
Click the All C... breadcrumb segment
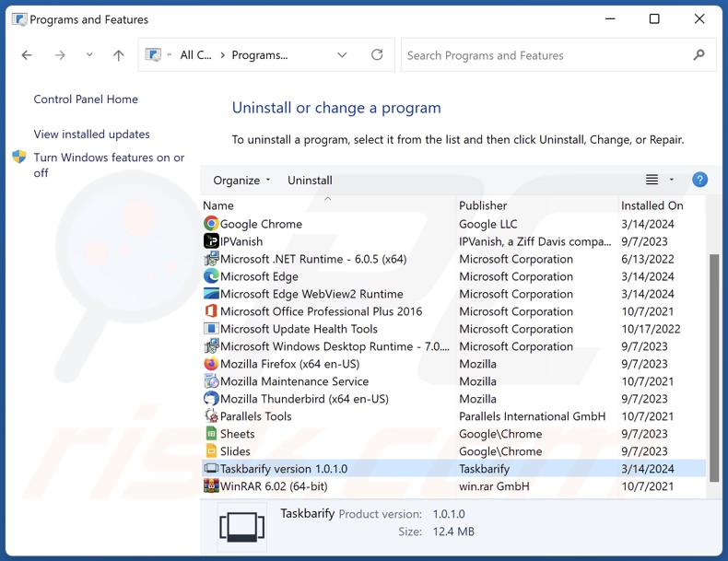tap(195, 55)
